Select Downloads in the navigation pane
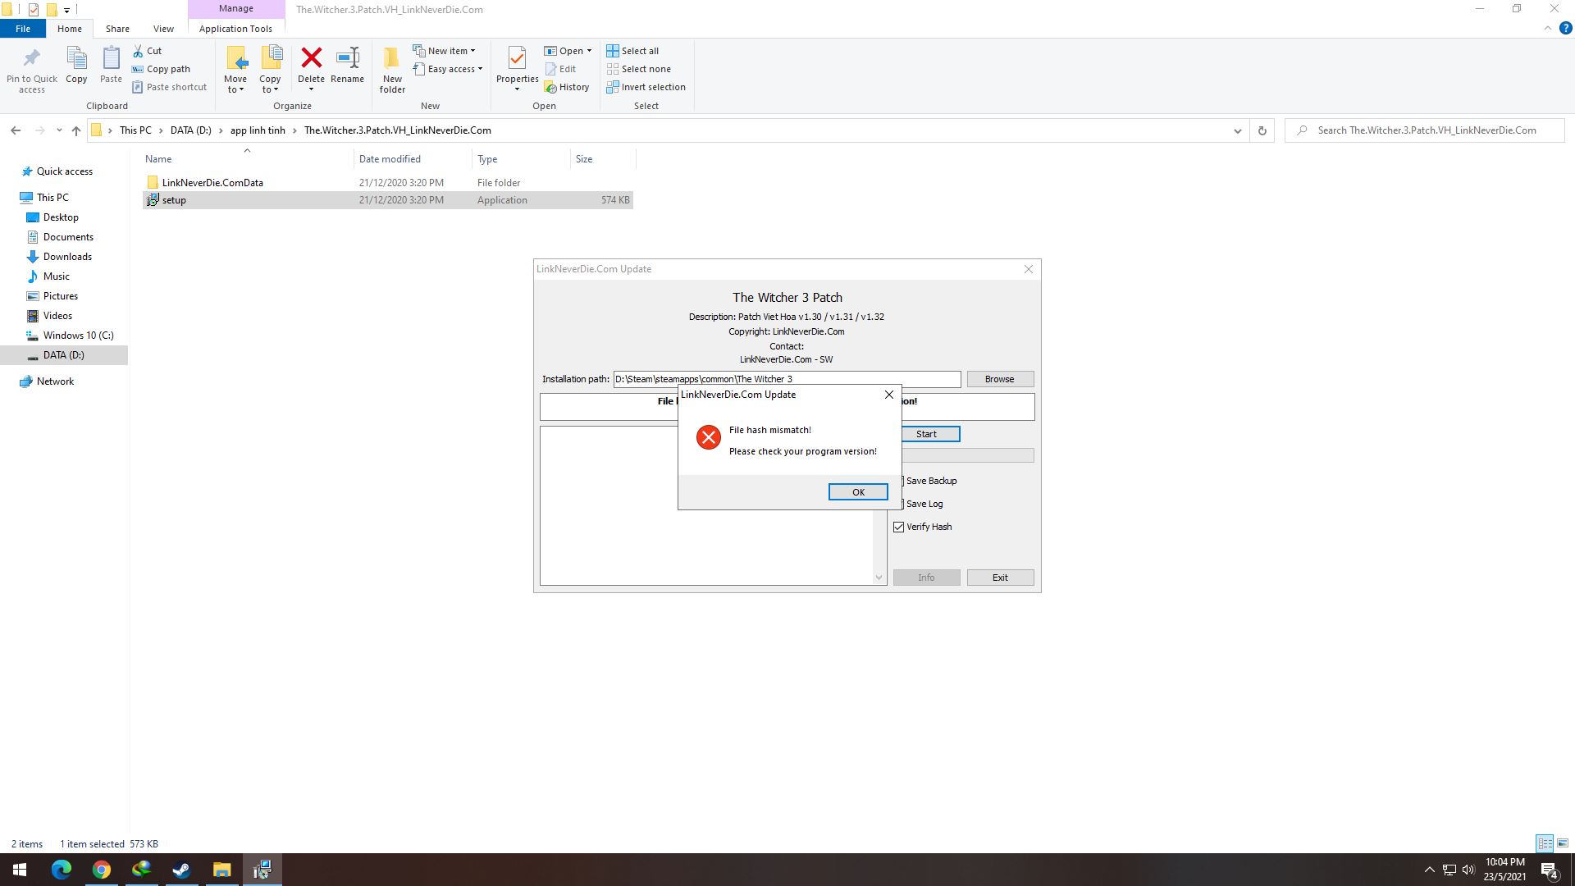This screenshot has width=1575, height=886. (x=67, y=257)
